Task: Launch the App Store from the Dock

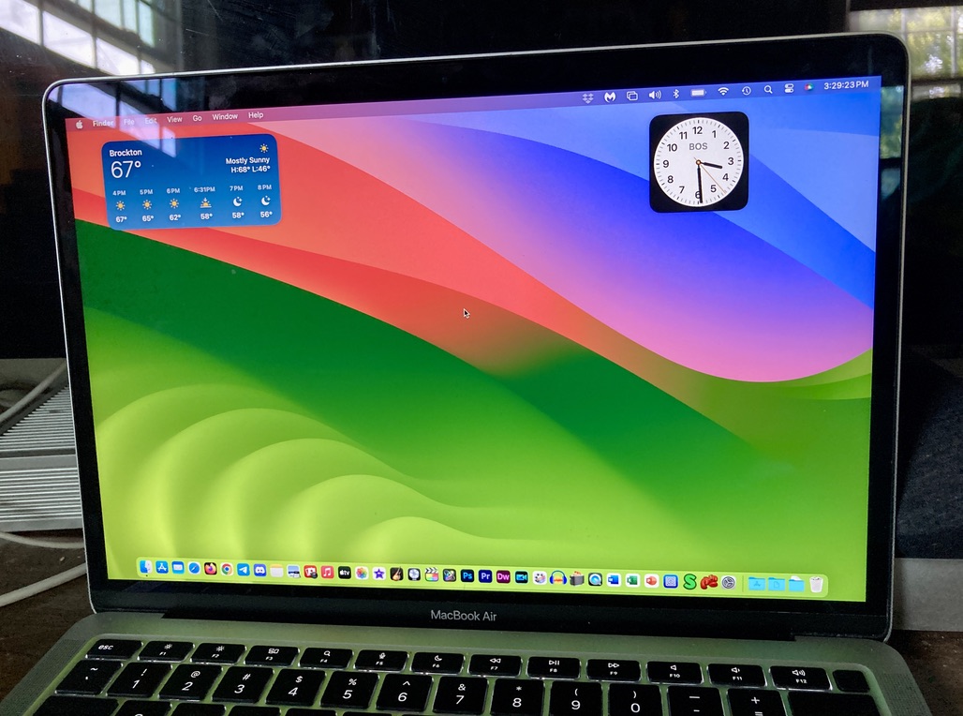Action: point(162,567)
